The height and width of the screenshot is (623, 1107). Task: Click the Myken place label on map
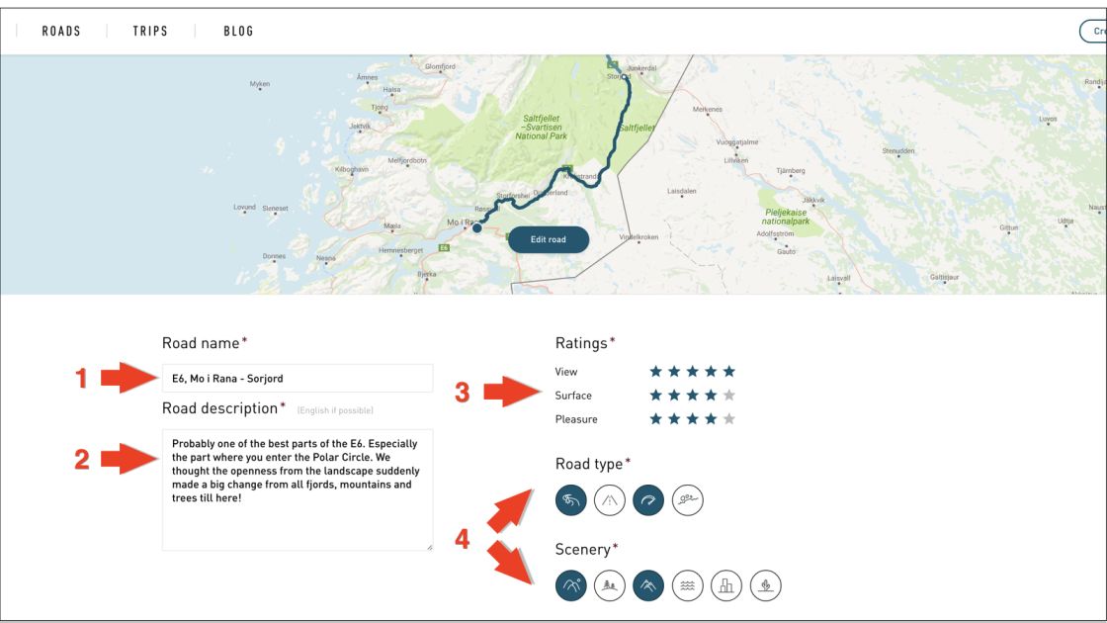point(260,84)
